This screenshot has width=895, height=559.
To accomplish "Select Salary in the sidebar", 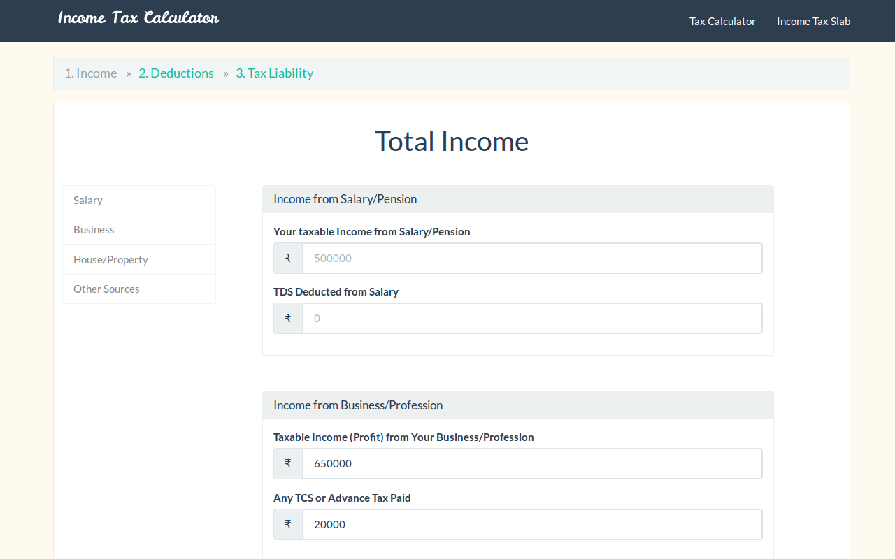I will pos(88,201).
